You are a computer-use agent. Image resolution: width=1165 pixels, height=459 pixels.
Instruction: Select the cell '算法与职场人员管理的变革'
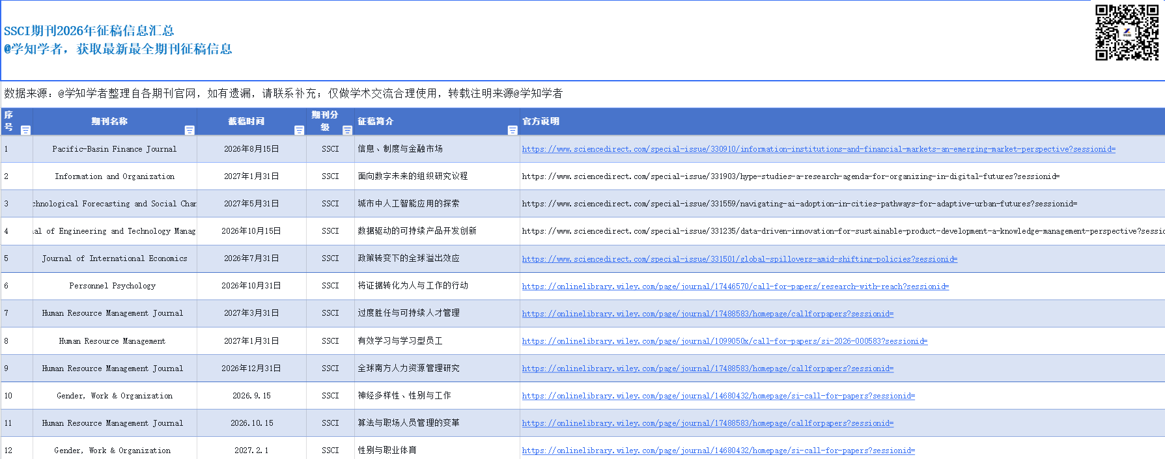tap(437, 423)
